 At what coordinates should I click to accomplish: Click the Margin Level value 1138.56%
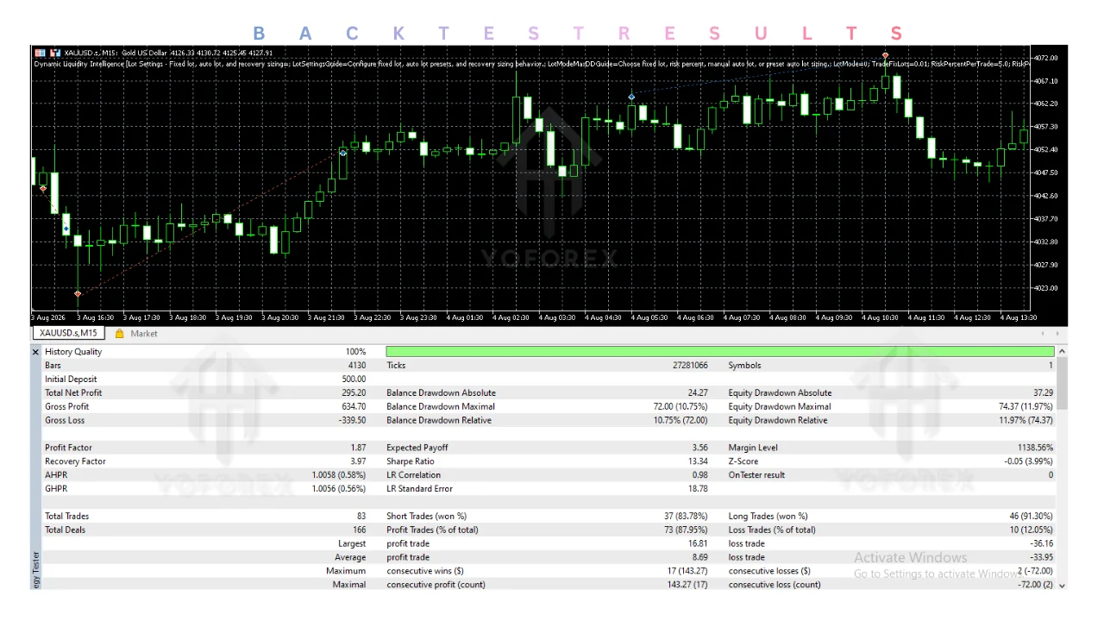click(x=1035, y=448)
